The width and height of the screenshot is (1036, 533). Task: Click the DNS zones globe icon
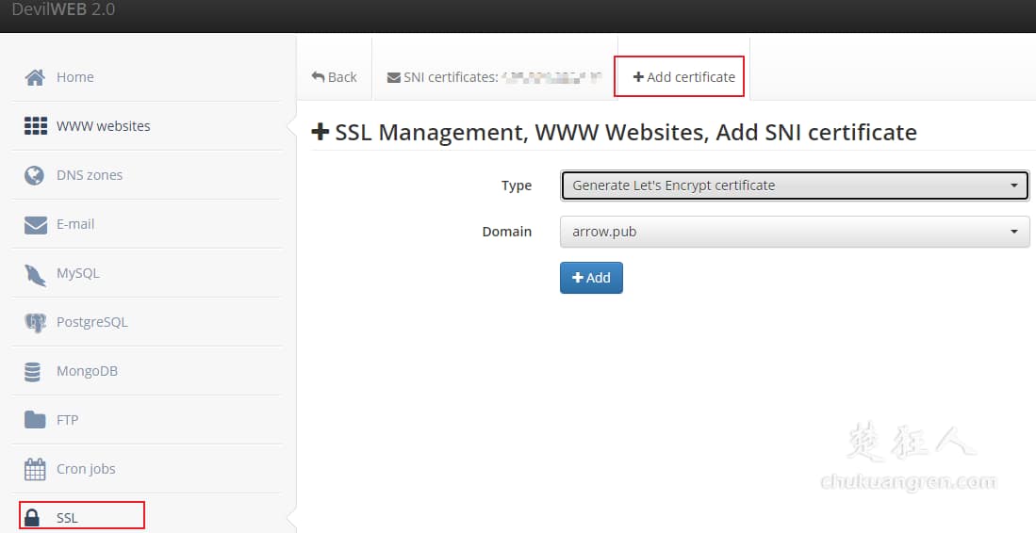click(34, 175)
